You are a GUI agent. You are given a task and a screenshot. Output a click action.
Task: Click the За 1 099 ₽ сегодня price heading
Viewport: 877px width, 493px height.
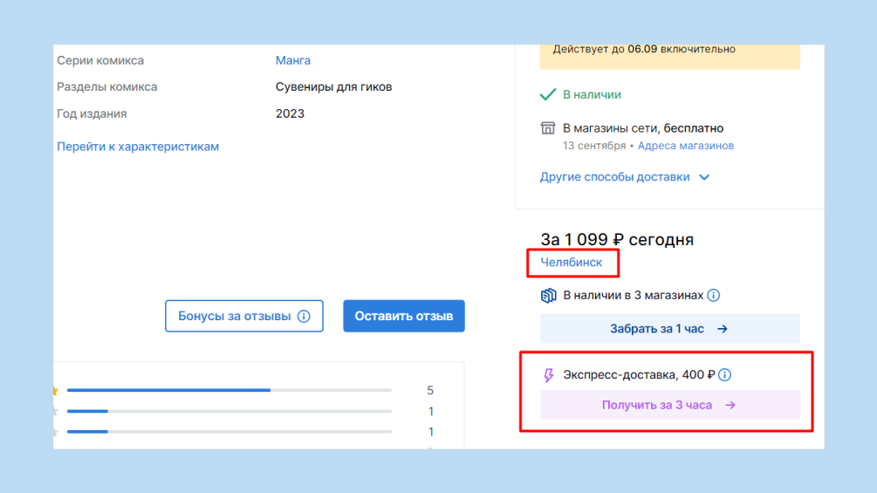click(x=617, y=240)
